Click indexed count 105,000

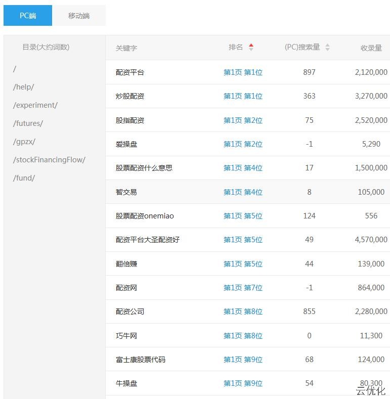[371, 192]
